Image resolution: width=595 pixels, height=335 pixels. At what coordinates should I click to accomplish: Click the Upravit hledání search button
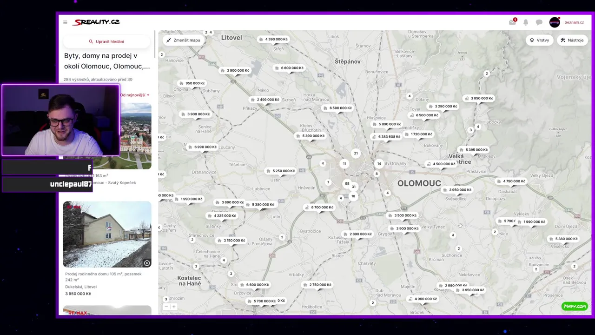coord(107,41)
